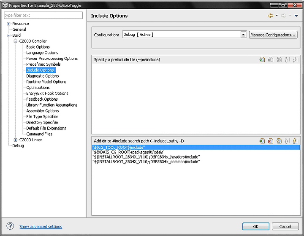Select Feedback Options
The width and height of the screenshot is (304, 236).
point(42,99)
